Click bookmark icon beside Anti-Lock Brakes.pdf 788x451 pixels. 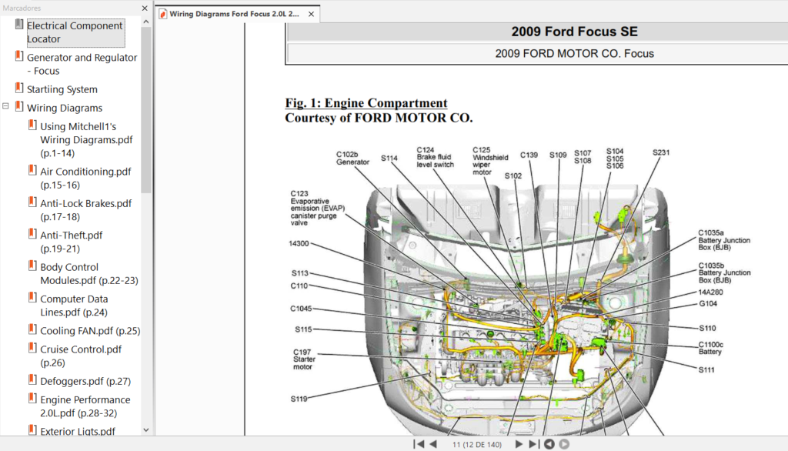pyautogui.click(x=32, y=202)
